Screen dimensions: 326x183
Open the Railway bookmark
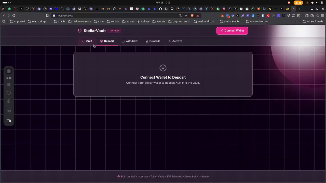[x=143, y=22]
